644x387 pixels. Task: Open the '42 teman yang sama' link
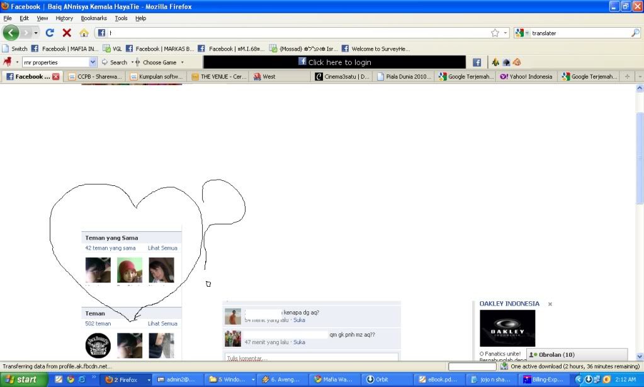click(110, 248)
